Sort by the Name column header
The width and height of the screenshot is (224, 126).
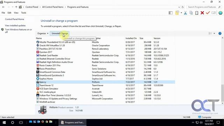coord(39,38)
